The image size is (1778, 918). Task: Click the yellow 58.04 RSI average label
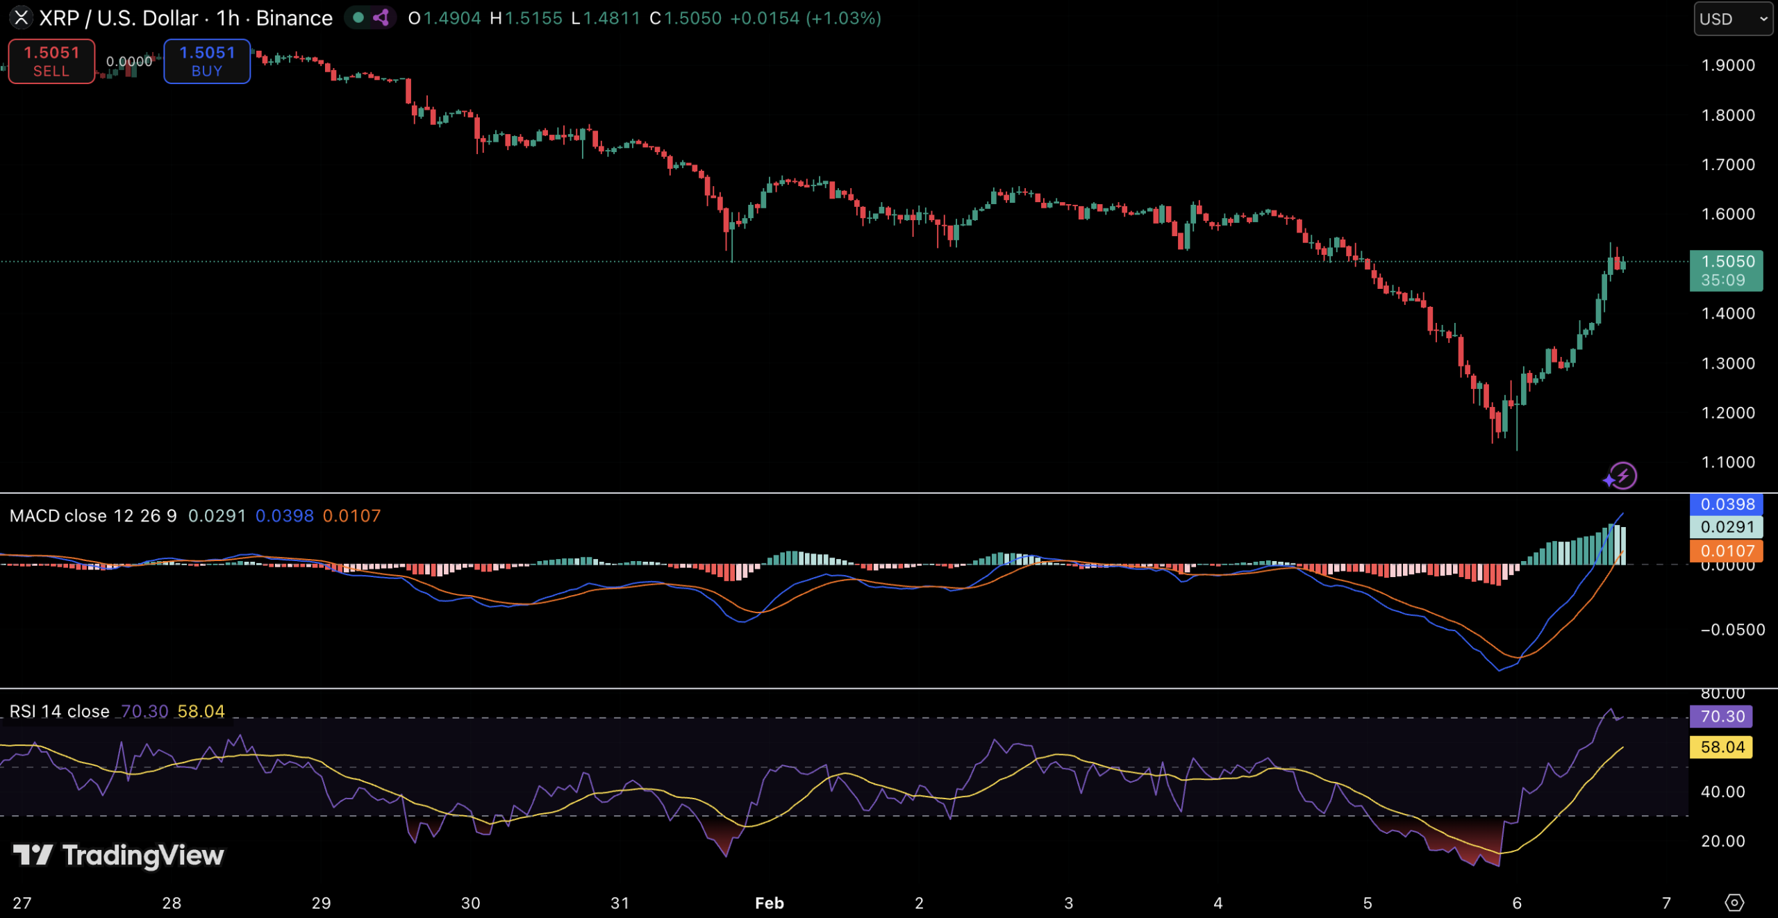tap(1721, 747)
